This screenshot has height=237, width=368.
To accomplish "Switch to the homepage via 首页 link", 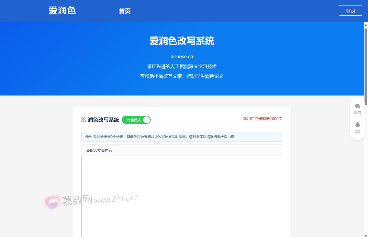I will [124, 11].
